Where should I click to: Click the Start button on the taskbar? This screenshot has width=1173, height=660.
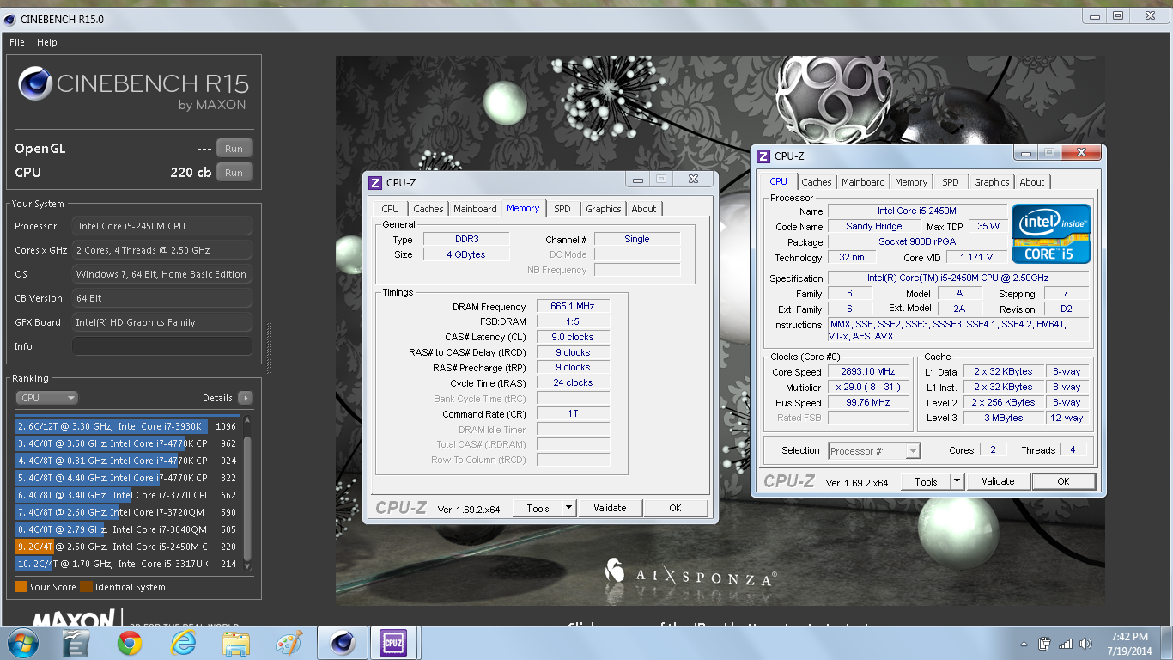coord(21,643)
